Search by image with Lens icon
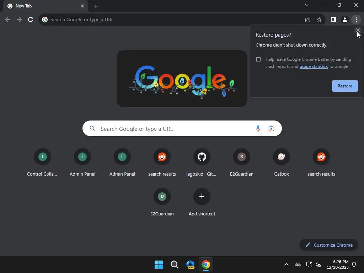The height and width of the screenshot is (273, 364). 271,128
